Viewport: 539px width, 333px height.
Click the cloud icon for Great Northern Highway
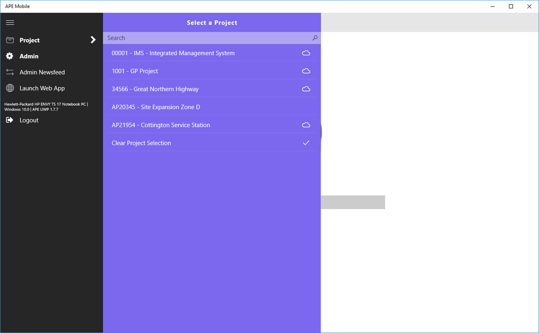pos(306,89)
